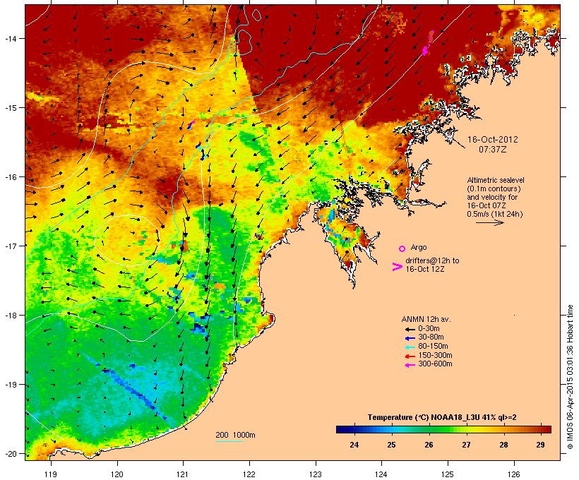The height and width of the screenshot is (480, 579).
Task: Click the colorbar value 25
Action: [x=391, y=445]
